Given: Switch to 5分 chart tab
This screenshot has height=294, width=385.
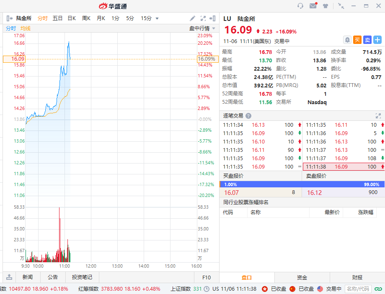Looking at the screenshot, I should point(130,18).
